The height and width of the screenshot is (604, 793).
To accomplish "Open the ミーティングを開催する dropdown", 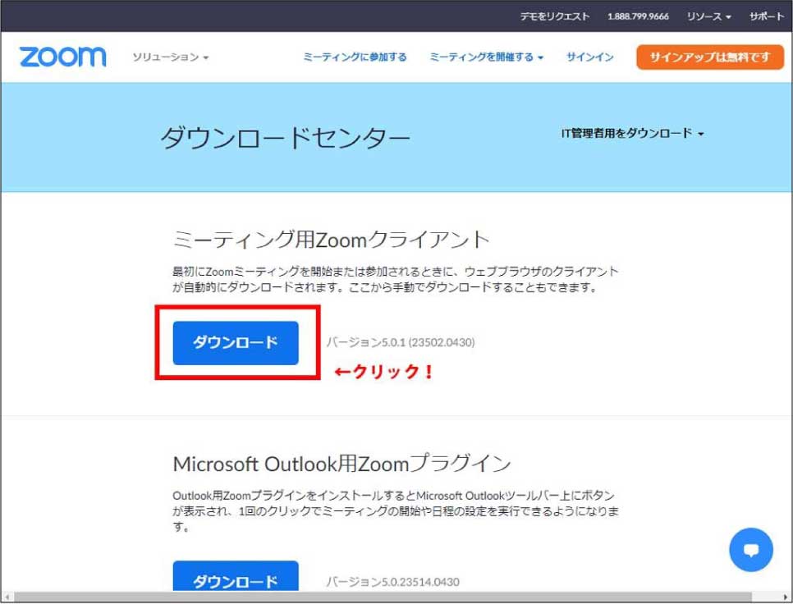I will click(x=486, y=57).
